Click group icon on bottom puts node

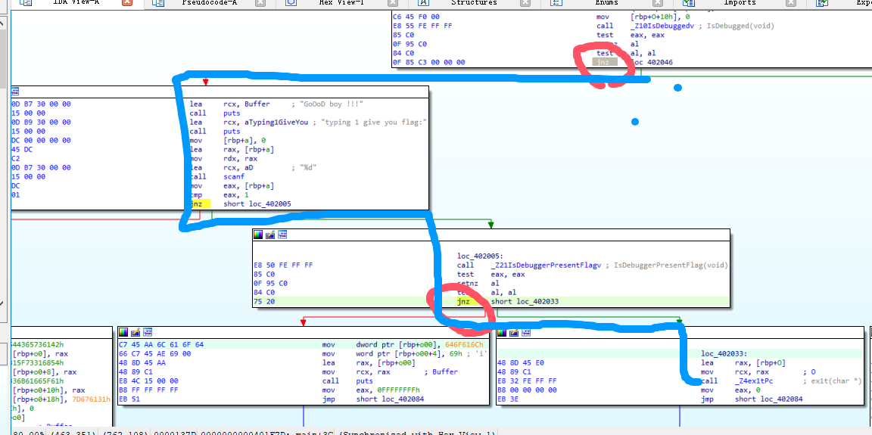click(x=147, y=332)
